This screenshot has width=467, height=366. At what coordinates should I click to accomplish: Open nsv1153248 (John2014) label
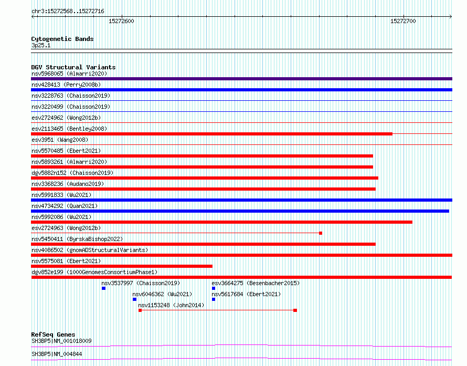(171, 305)
